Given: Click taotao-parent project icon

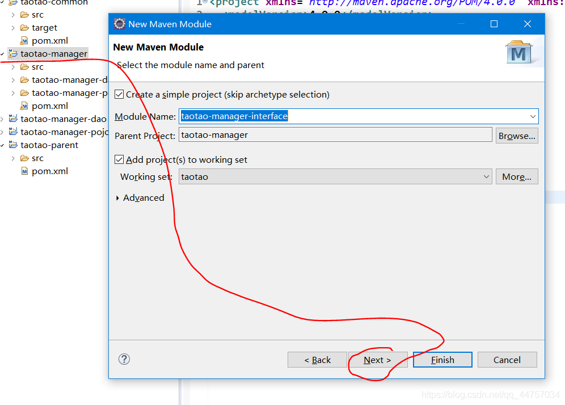Looking at the screenshot, I should (x=13, y=145).
